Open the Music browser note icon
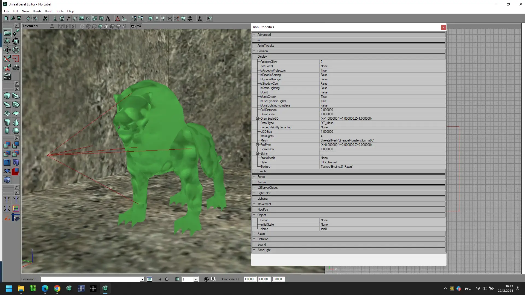 click(68, 18)
